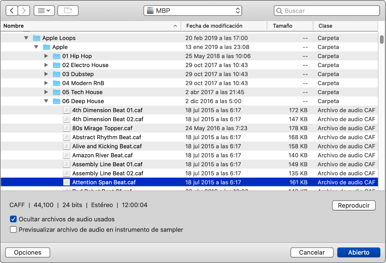The image size is (386, 263).
Task: Disable Ocultar archivos de audio usados
Action: tap(13, 219)
